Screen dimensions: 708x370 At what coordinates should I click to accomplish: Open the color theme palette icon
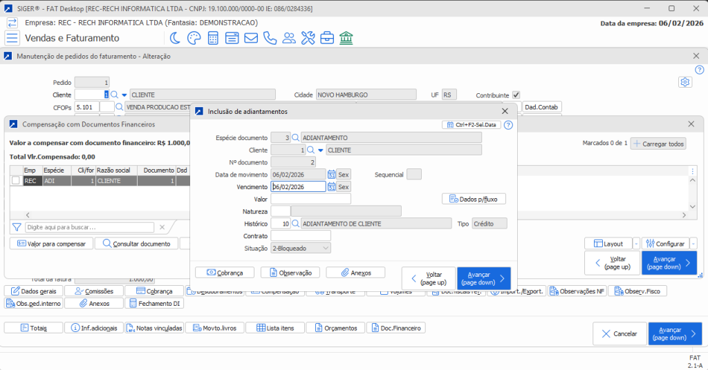(x=194, y=38)
